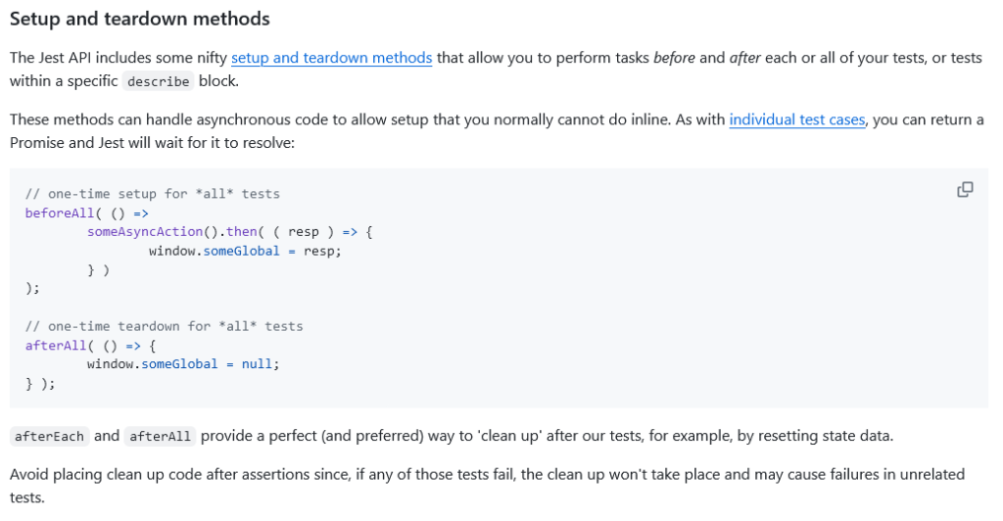
Task: Click the 'window.someGlobal = resp;' line
Action: pyautogui.click(x=245, y=251)
